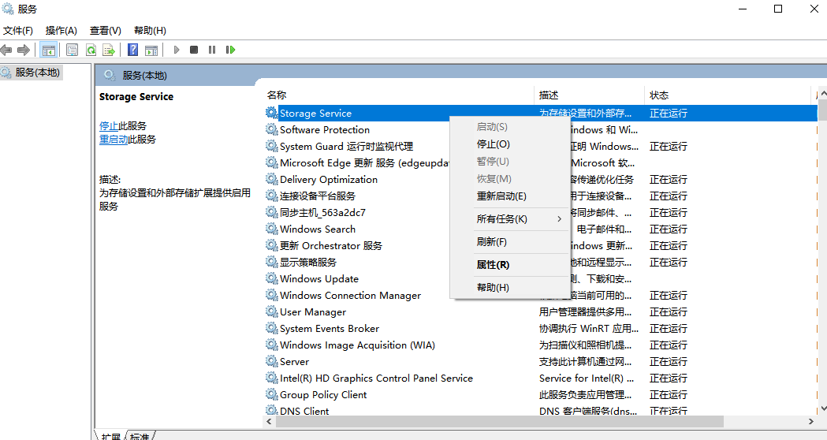The width and height of the screenshot is (827, 440).
Task: Click the Start Service play icon
Action: tap(177, 50)
